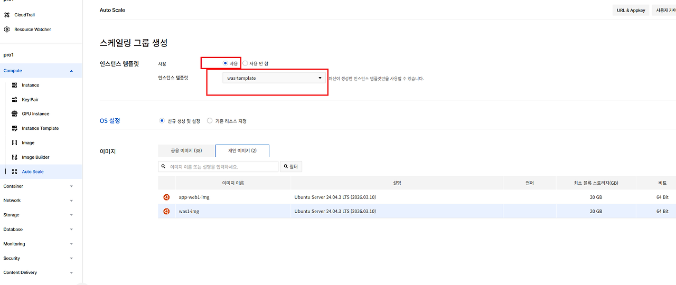Image resolution: width=676 pixels, height=285 pixels.
Task: Click the GPU Instance icon
Action: (15, 113)
